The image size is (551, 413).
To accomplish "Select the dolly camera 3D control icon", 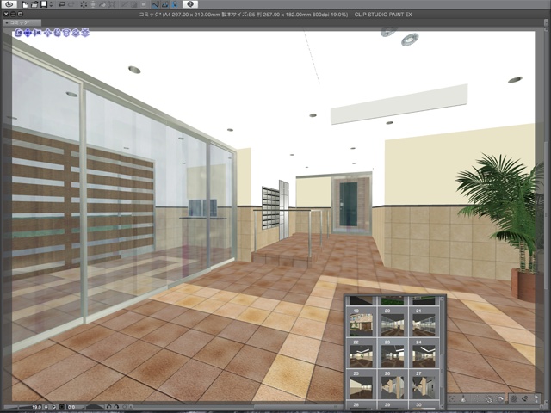I will pyautogui.click(x=36, y=33).
